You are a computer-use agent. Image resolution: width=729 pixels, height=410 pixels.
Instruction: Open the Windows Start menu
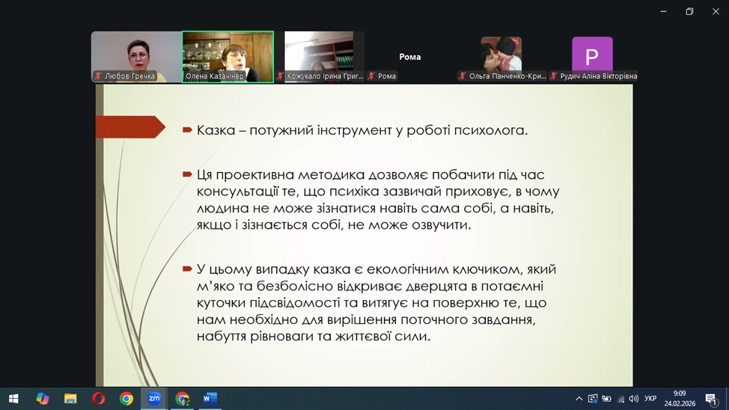(13, 399)
